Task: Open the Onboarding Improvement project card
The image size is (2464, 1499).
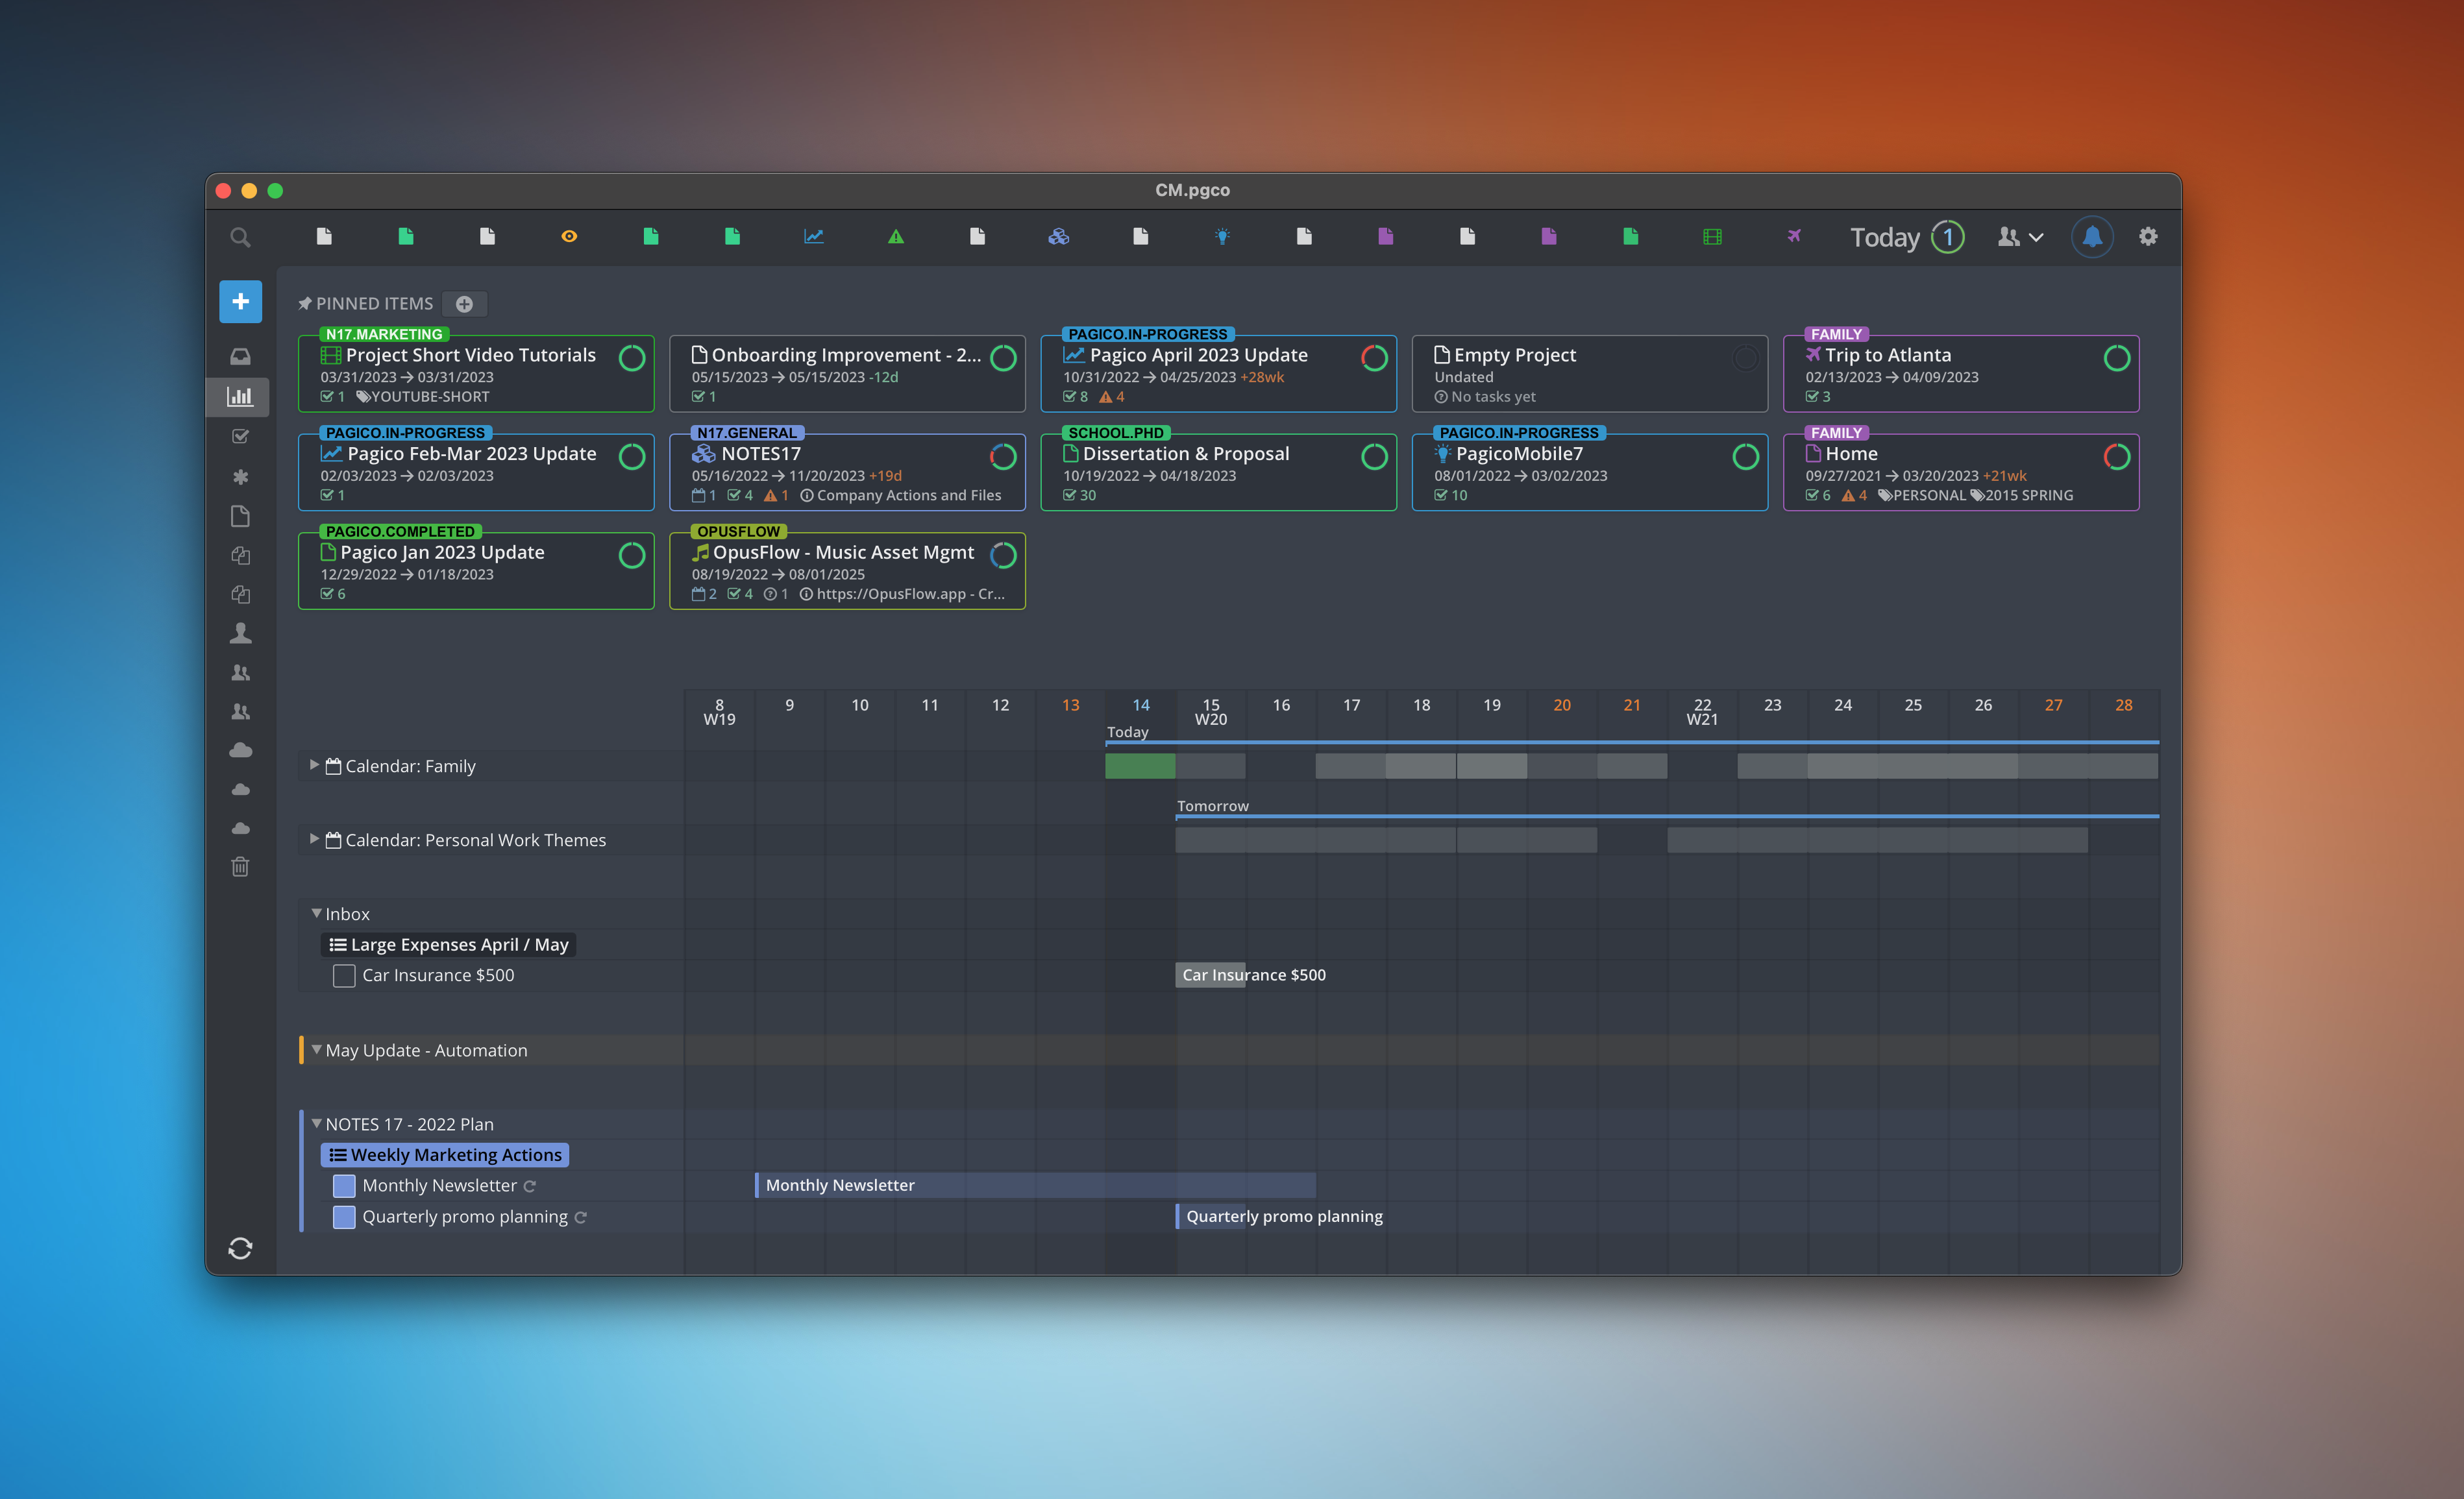Action: [x=847, y=373]
